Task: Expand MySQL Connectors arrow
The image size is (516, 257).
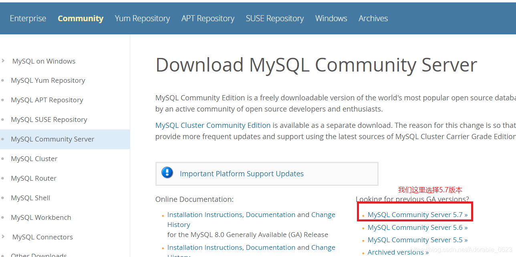Action: [3, 237]
